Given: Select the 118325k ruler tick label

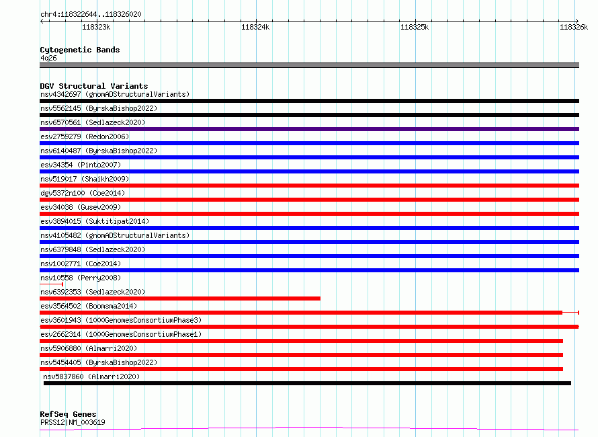Looking at the screenshot, I should 415,27.
